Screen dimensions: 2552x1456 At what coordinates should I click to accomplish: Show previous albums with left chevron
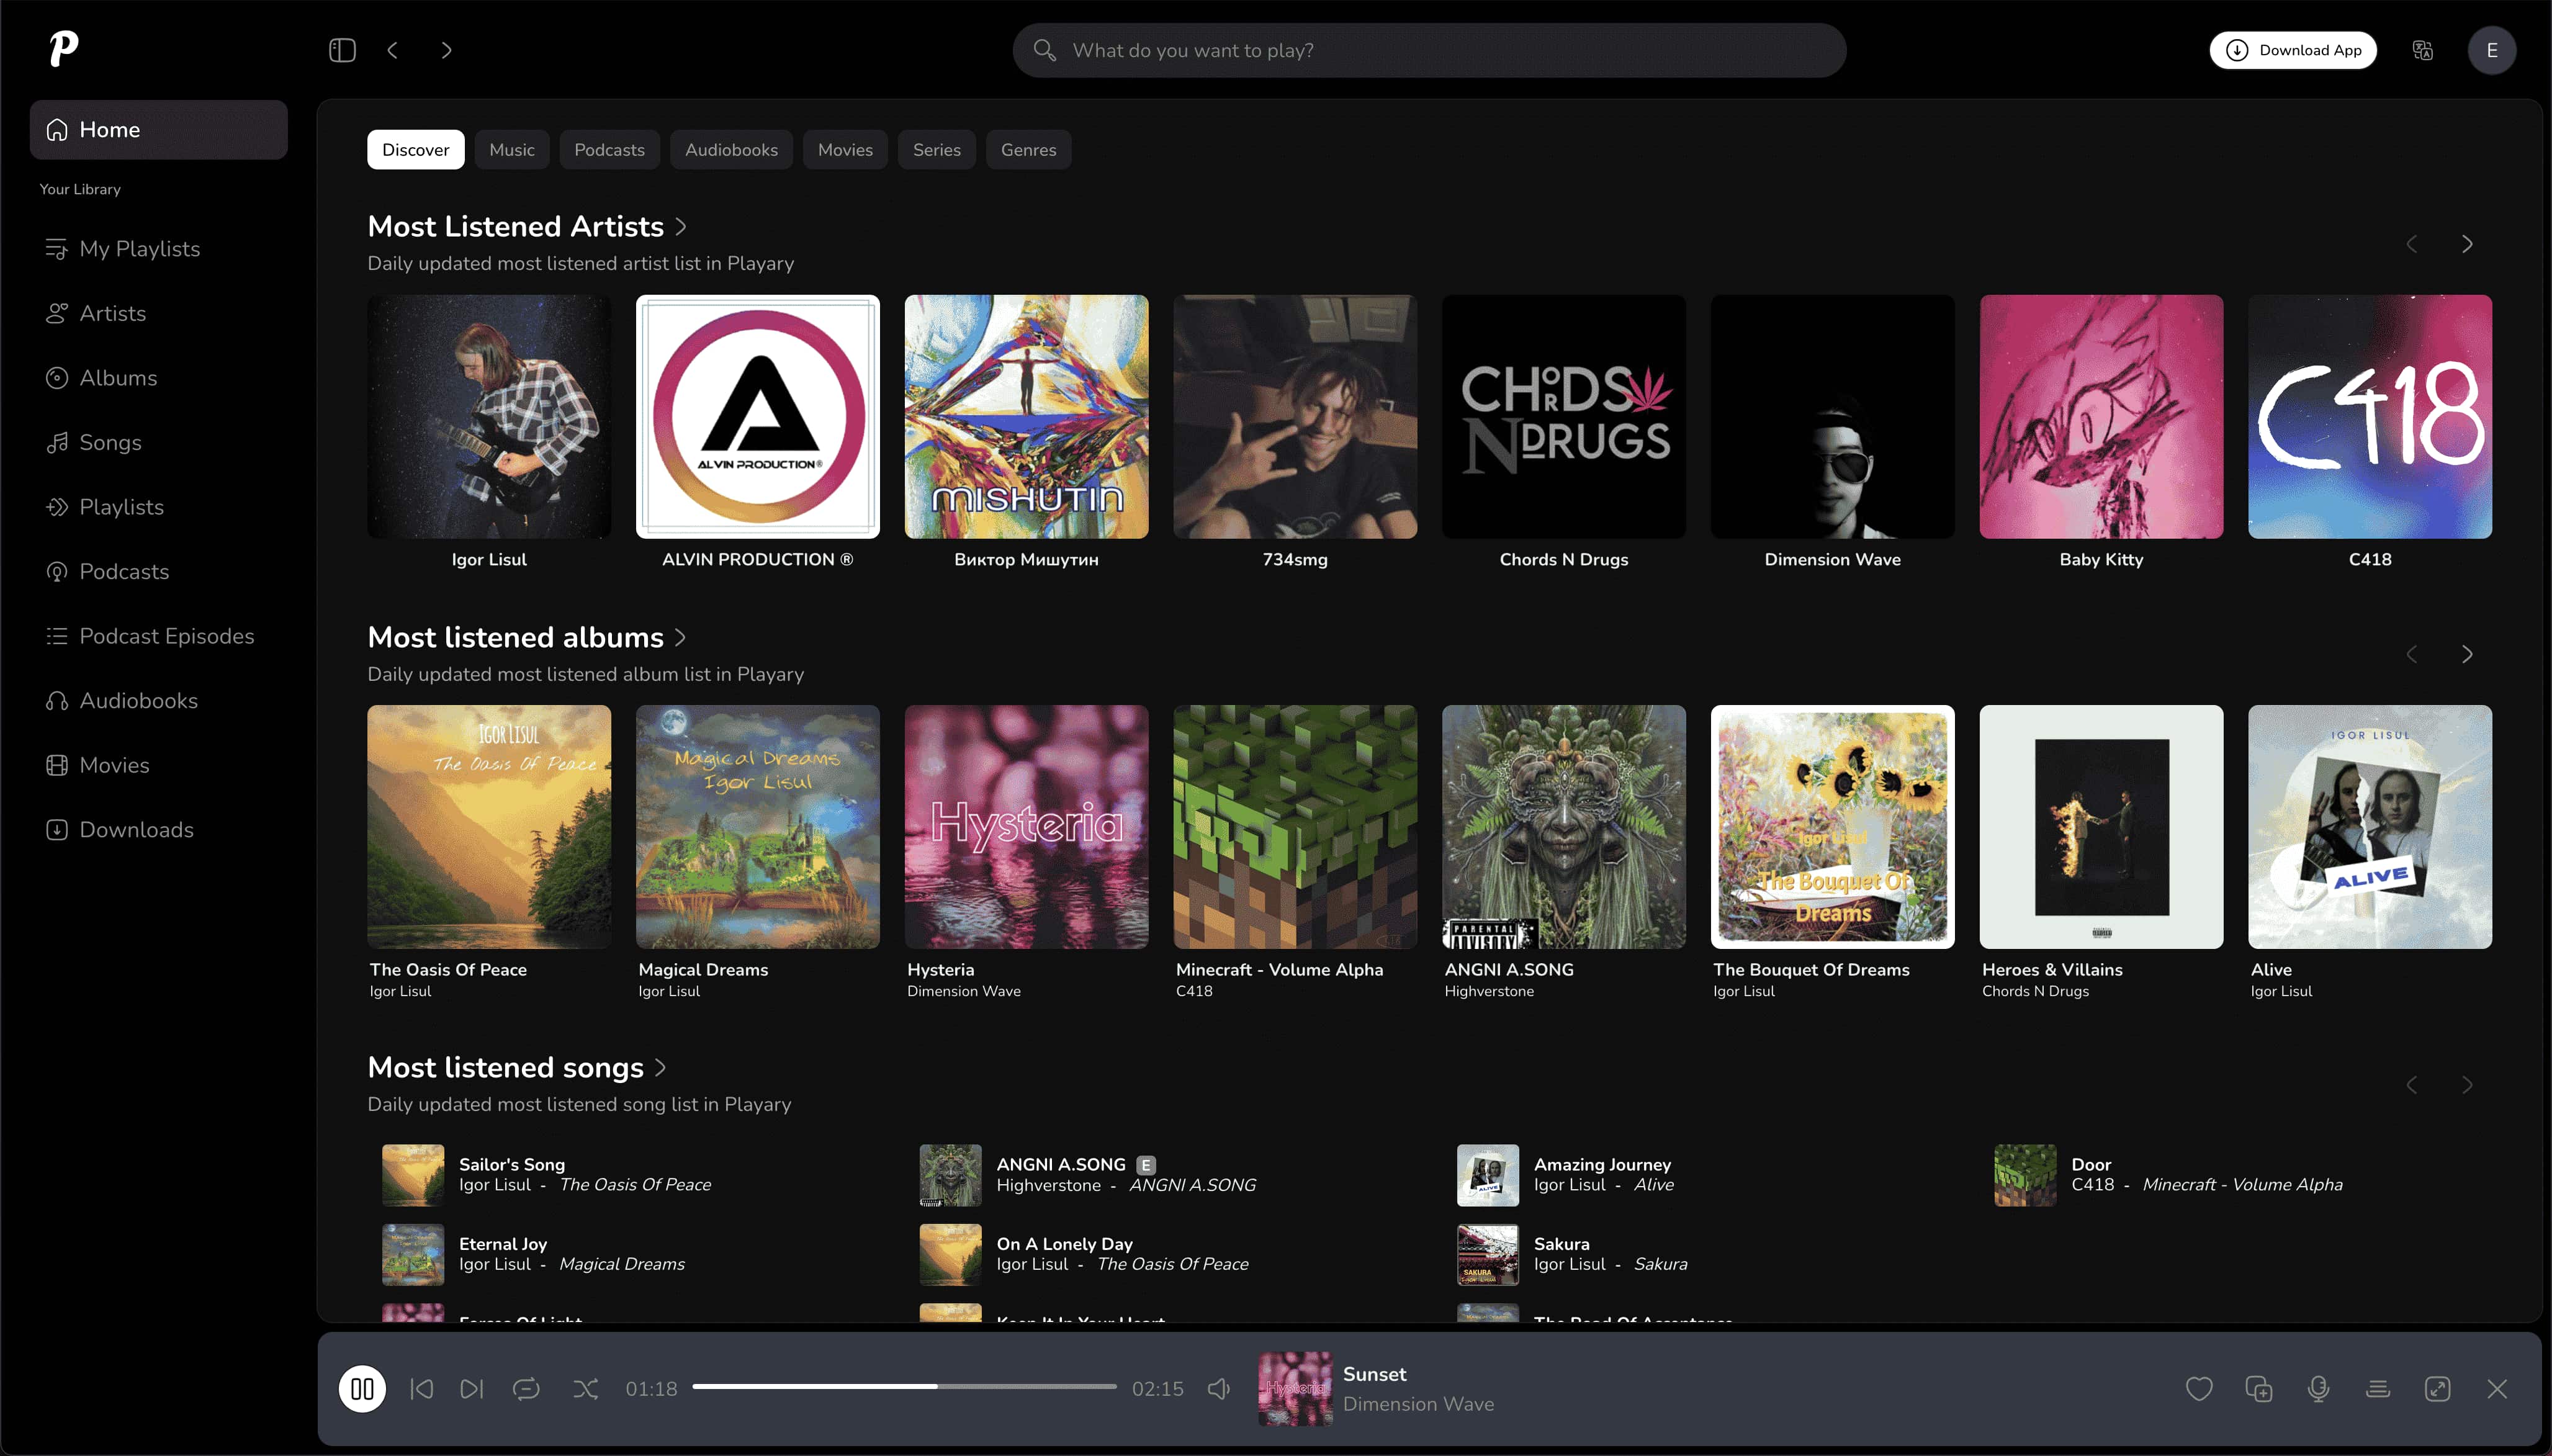2411,654
